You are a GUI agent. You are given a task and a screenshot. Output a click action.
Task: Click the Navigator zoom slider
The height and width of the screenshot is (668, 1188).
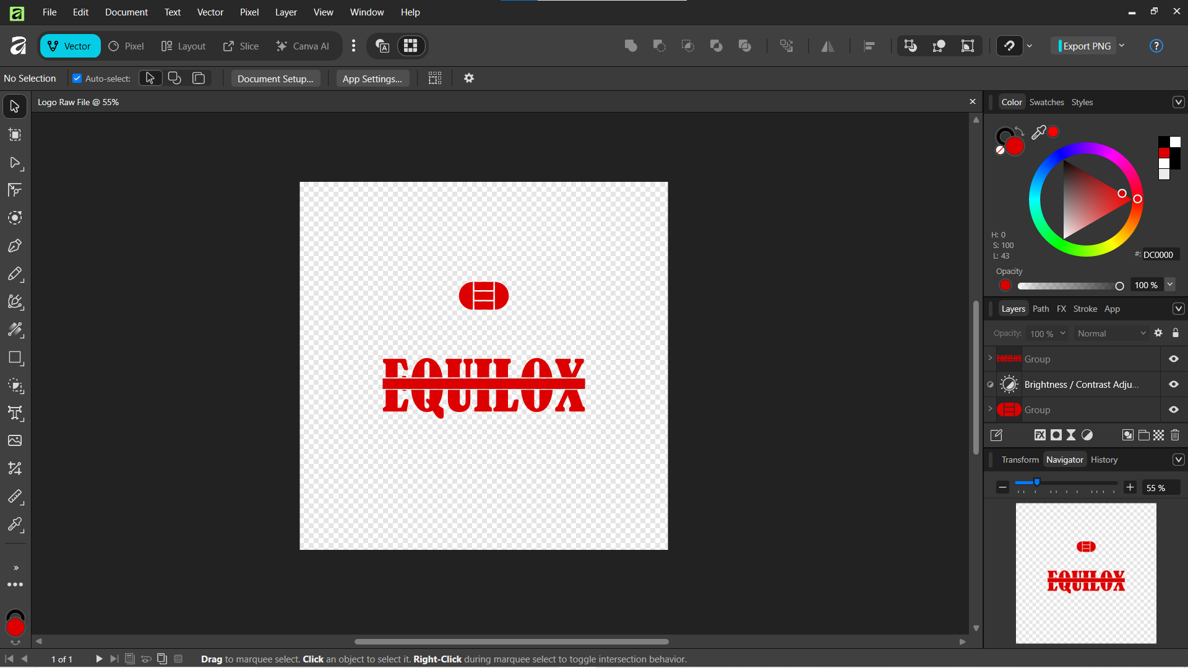[x=1065, y=483]
